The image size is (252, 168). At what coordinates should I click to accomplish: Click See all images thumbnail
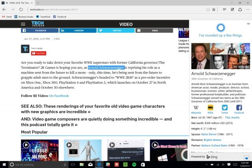pos(241,62)
